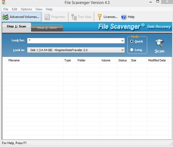Click the Tree View hierarchy icon
The height and width of the screenshot is (147, 173).
(74, 17)
